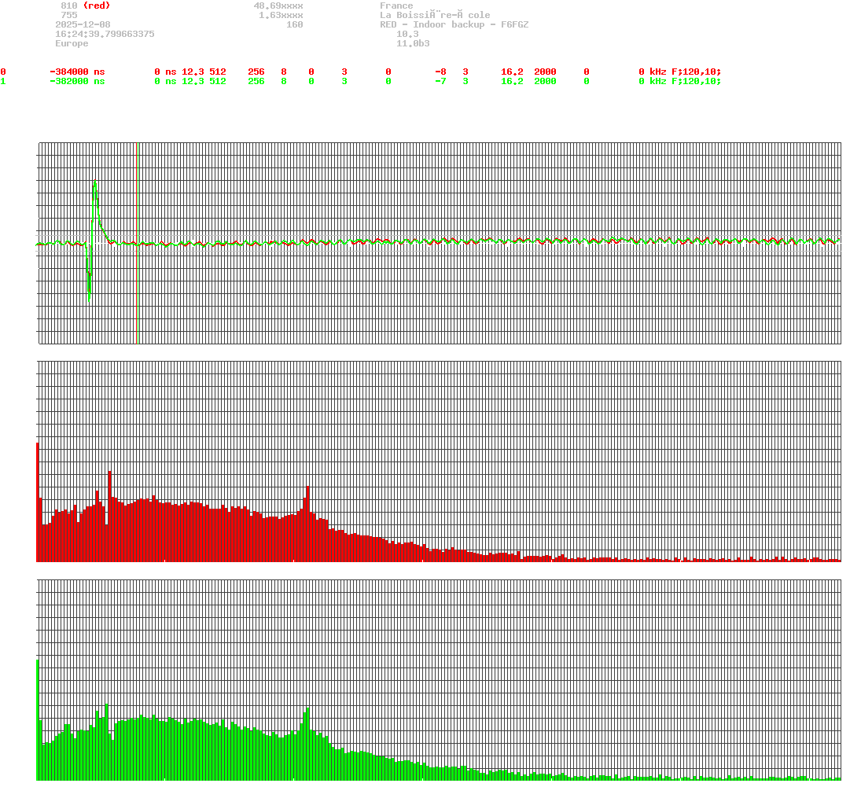
Task: Select the date text '2025-12-08'
Action: [83, 24]
